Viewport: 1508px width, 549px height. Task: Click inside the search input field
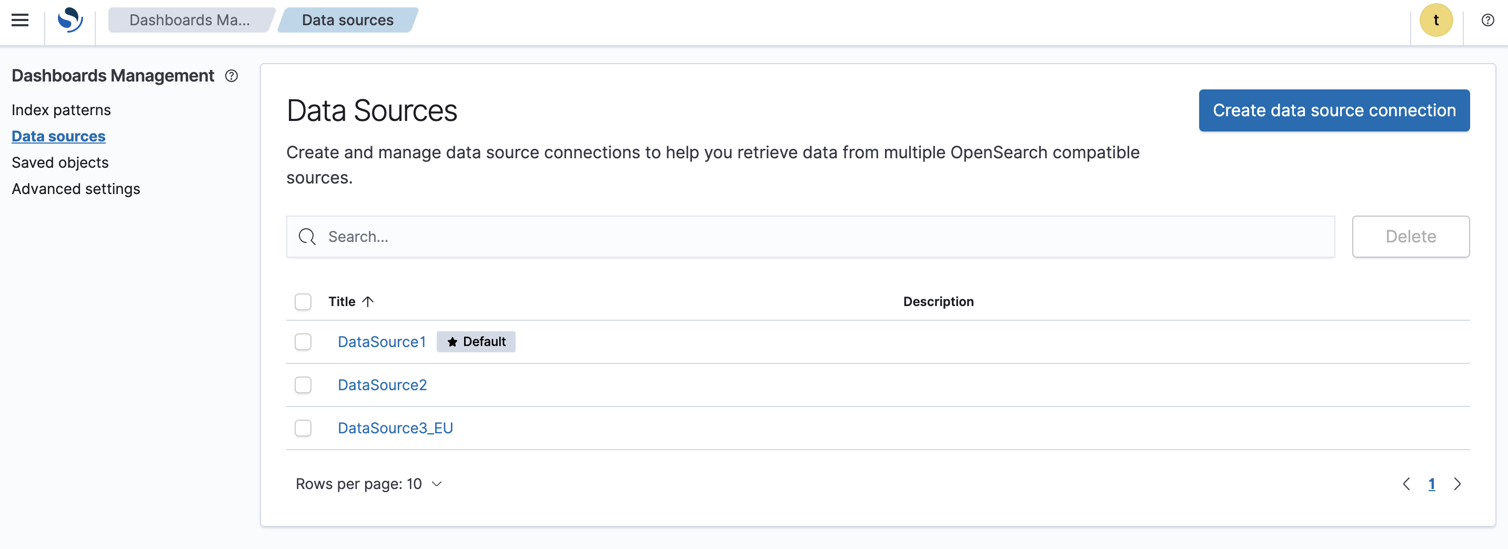pos(527,237)
